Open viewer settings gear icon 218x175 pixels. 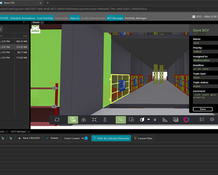[x=212, y=119]
